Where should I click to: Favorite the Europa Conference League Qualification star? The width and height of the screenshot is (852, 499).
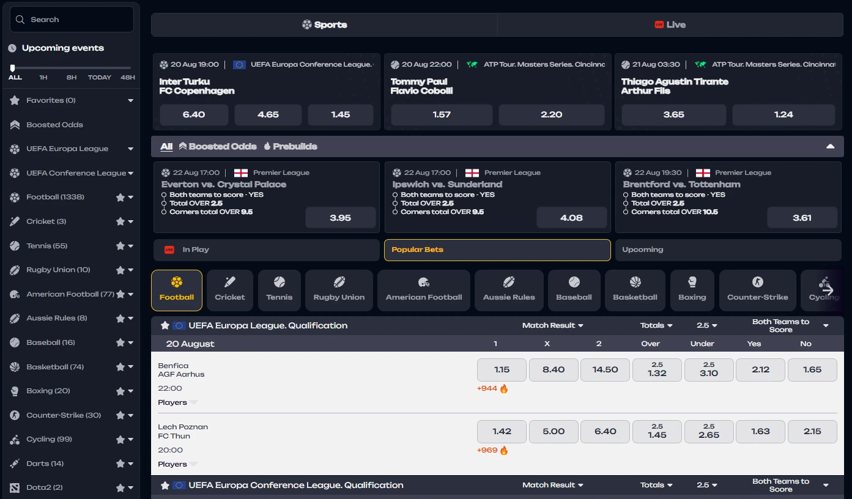[165, 486]
